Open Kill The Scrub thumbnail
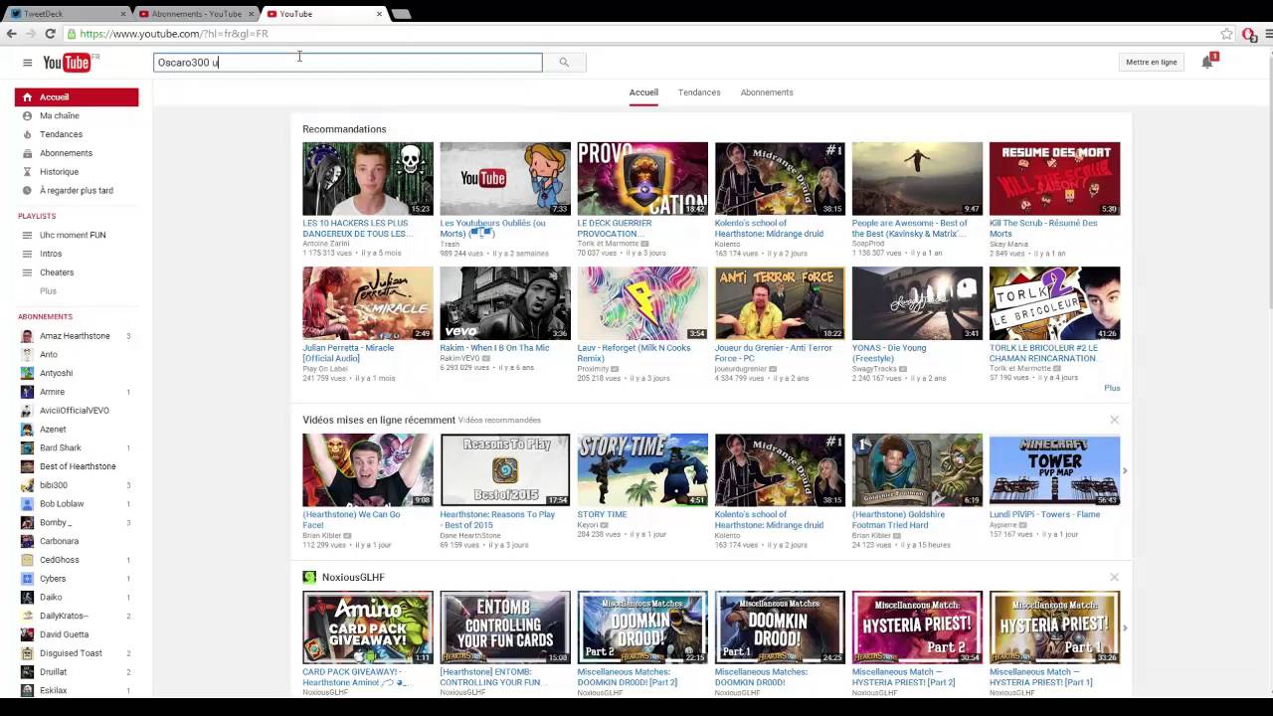This screenshot has height=716, width=1273. (x=1054, y=178)
